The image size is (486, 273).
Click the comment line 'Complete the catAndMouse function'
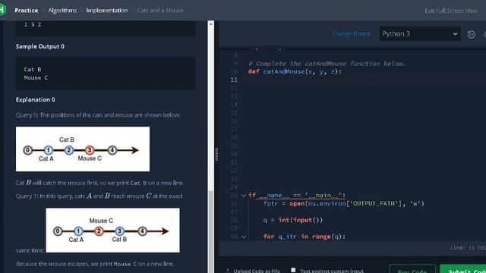pos(327,64)
